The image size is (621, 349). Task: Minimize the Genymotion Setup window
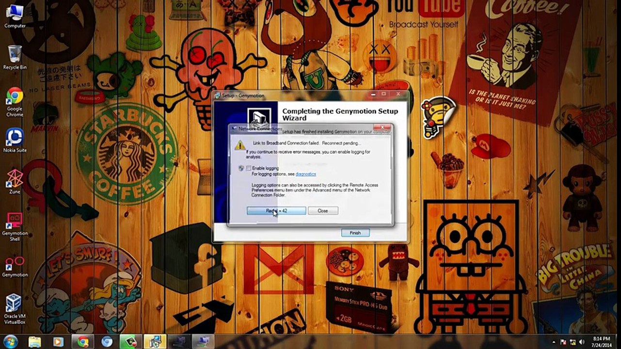click(x=373, y=94)
